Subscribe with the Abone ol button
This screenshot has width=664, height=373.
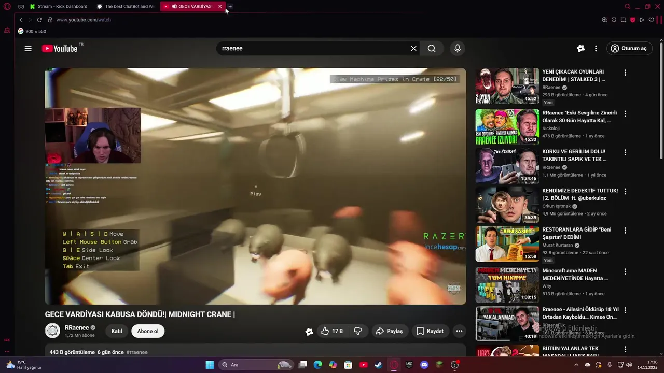tap(148, 331)
